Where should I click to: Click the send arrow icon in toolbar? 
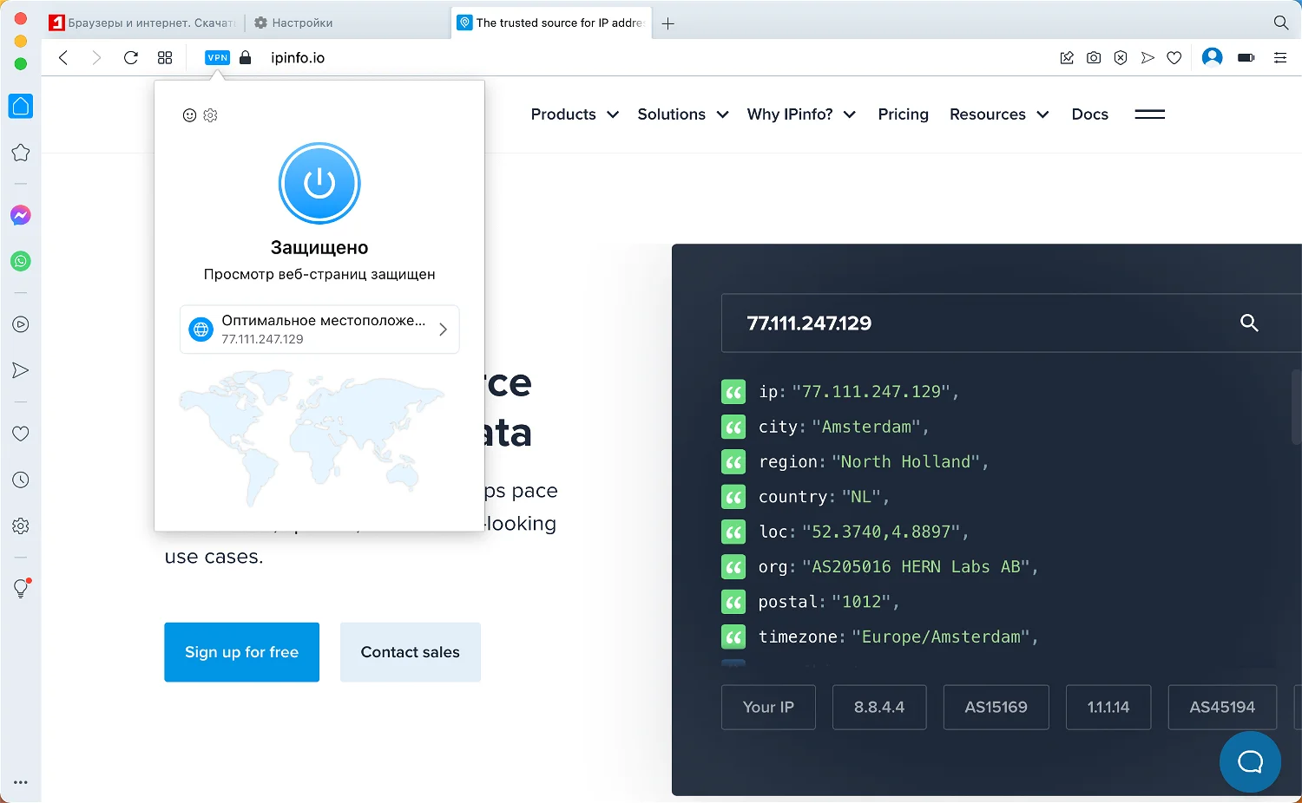[x=1147, y=58]
